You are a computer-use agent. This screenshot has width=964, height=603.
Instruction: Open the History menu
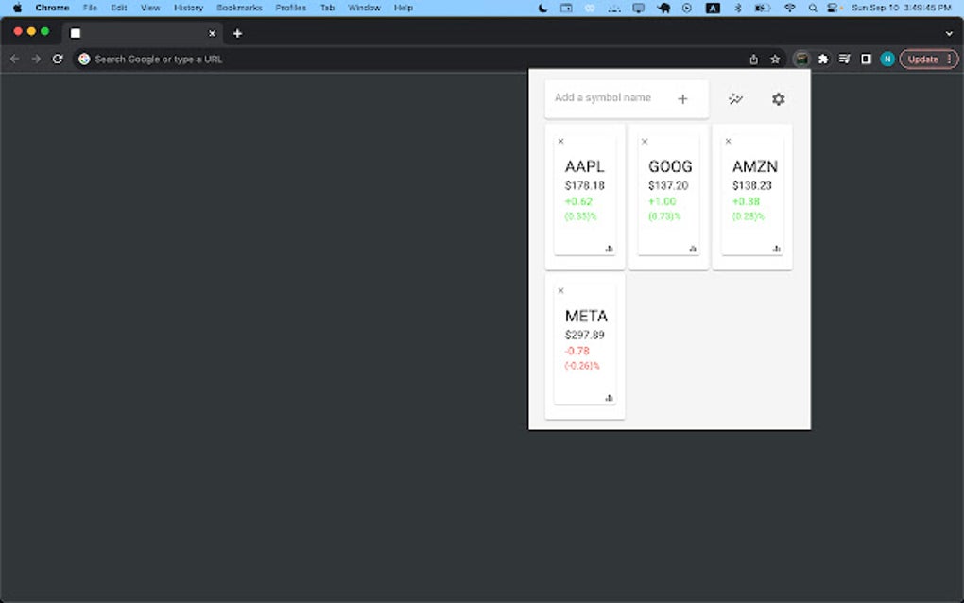[x=188, y=8]
